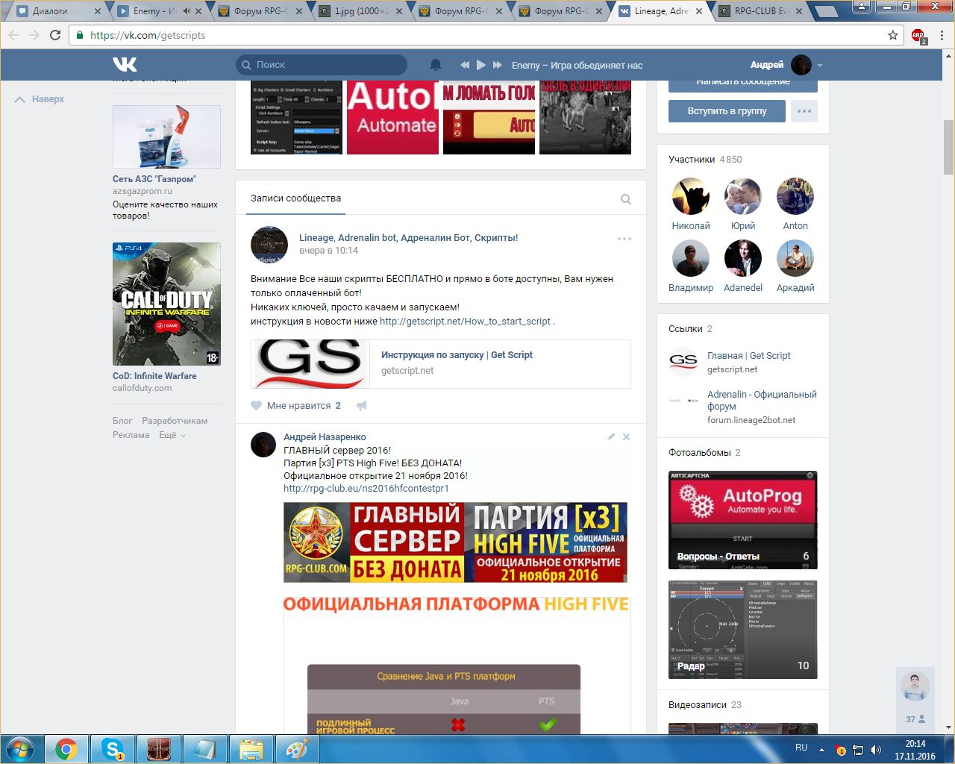The width and height of the screenshot is (955, 764).
Task: Delete Андрей Назаренко's comment with X icon
Action: [626, 436]
